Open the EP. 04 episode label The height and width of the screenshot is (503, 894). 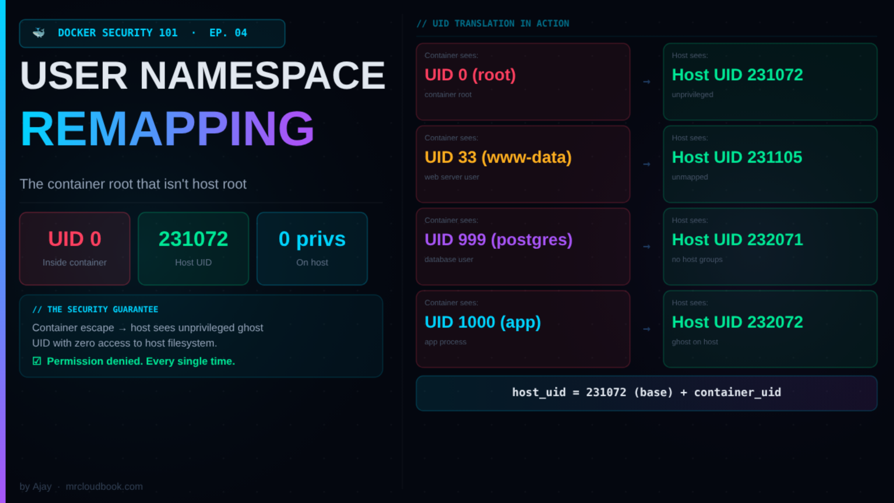pos(228,33)
